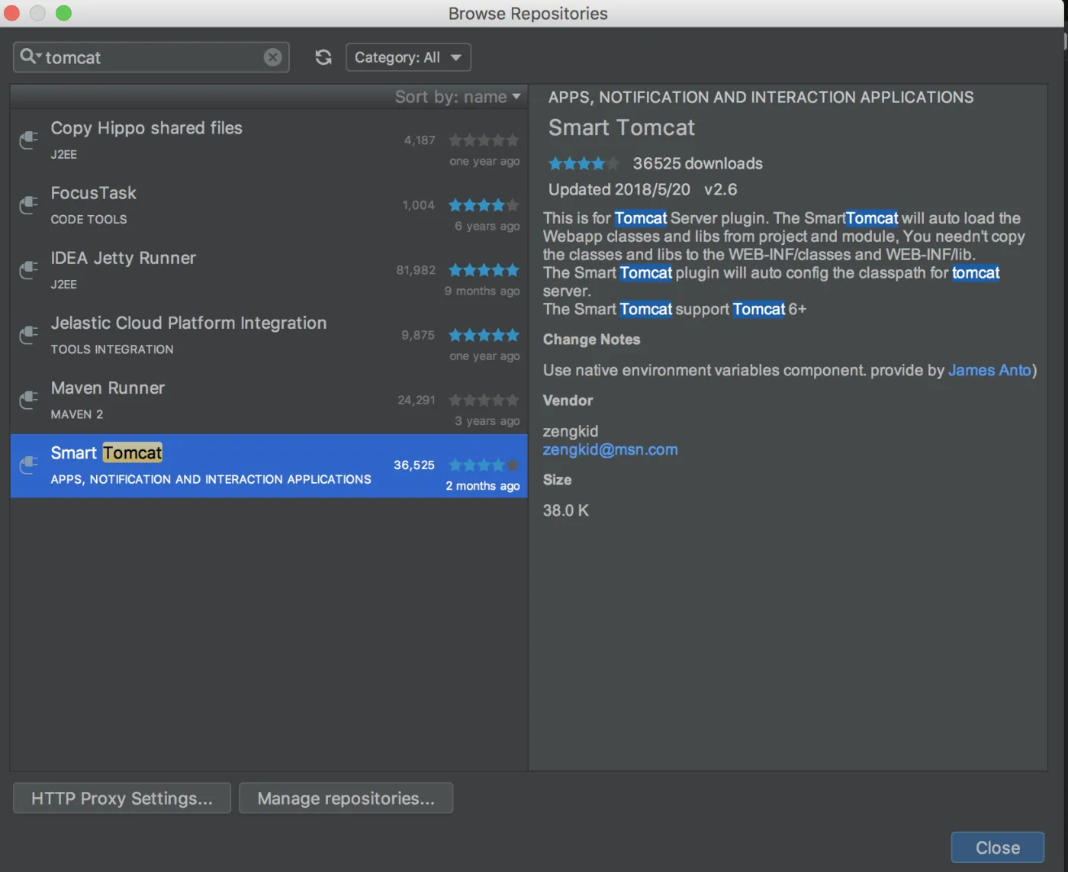The height and width of the screenshot is (872, 1068).
Task: Click the 81,982 download count
Action: [x=416, y=270]
